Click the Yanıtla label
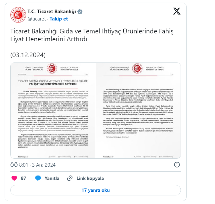 pos(52,178)
